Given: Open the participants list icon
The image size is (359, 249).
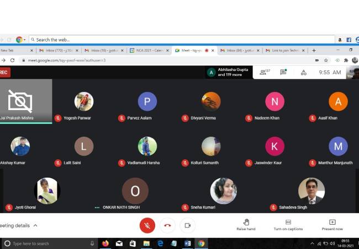Looking at the screenshot, I should coord(265,72).
